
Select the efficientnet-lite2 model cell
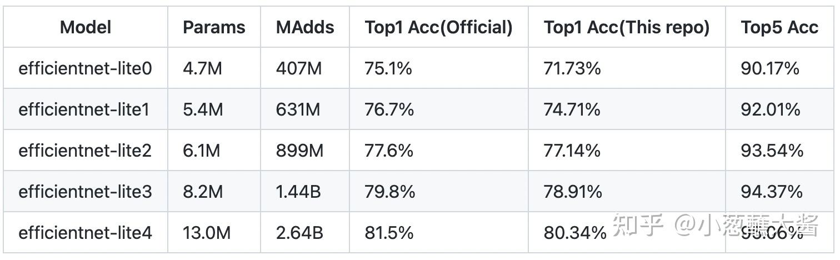pos(85,151)
